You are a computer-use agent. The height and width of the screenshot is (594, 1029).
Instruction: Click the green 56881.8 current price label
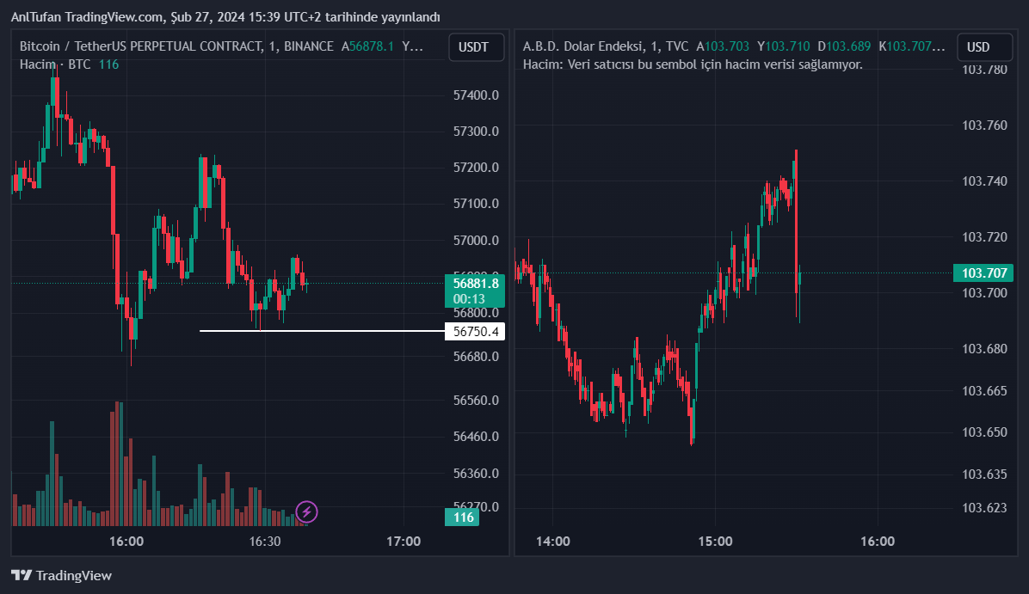(x=475, y=283)
